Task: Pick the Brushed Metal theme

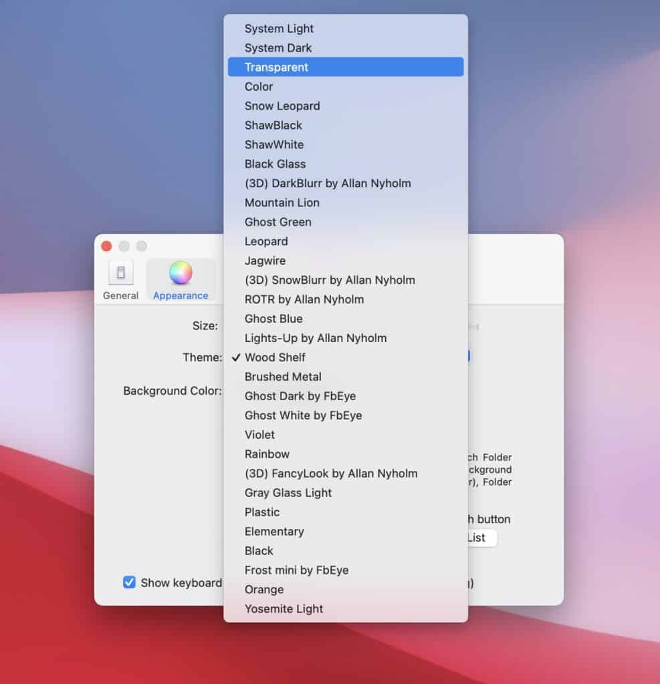Action: (x=282, y=377)
